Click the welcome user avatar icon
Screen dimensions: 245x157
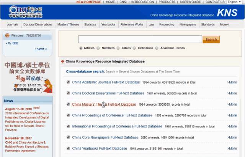point(7,35)
